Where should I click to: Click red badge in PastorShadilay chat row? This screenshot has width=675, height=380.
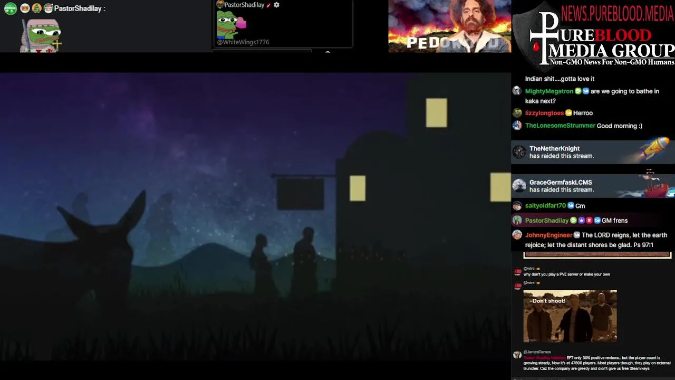tap(589, 221)
